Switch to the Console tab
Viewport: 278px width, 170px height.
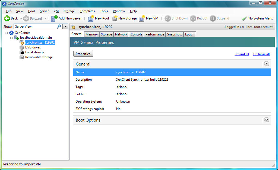tap(136, 34)
